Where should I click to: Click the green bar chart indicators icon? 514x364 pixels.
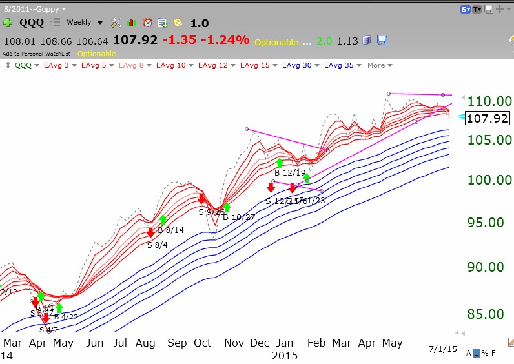[132, 23]
